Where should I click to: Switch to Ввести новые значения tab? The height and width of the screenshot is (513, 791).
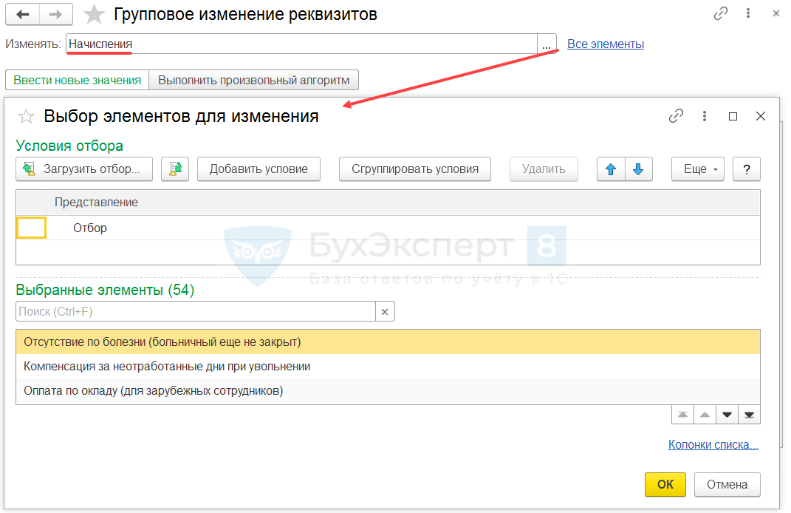click(77, 80)
